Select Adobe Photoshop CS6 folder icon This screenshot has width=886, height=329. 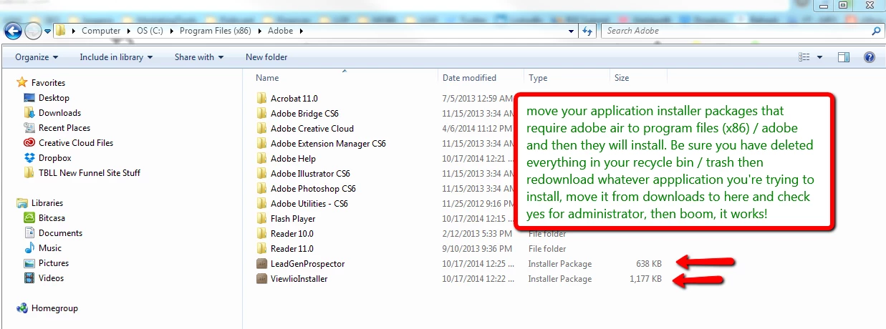click(x=261, y=189)
